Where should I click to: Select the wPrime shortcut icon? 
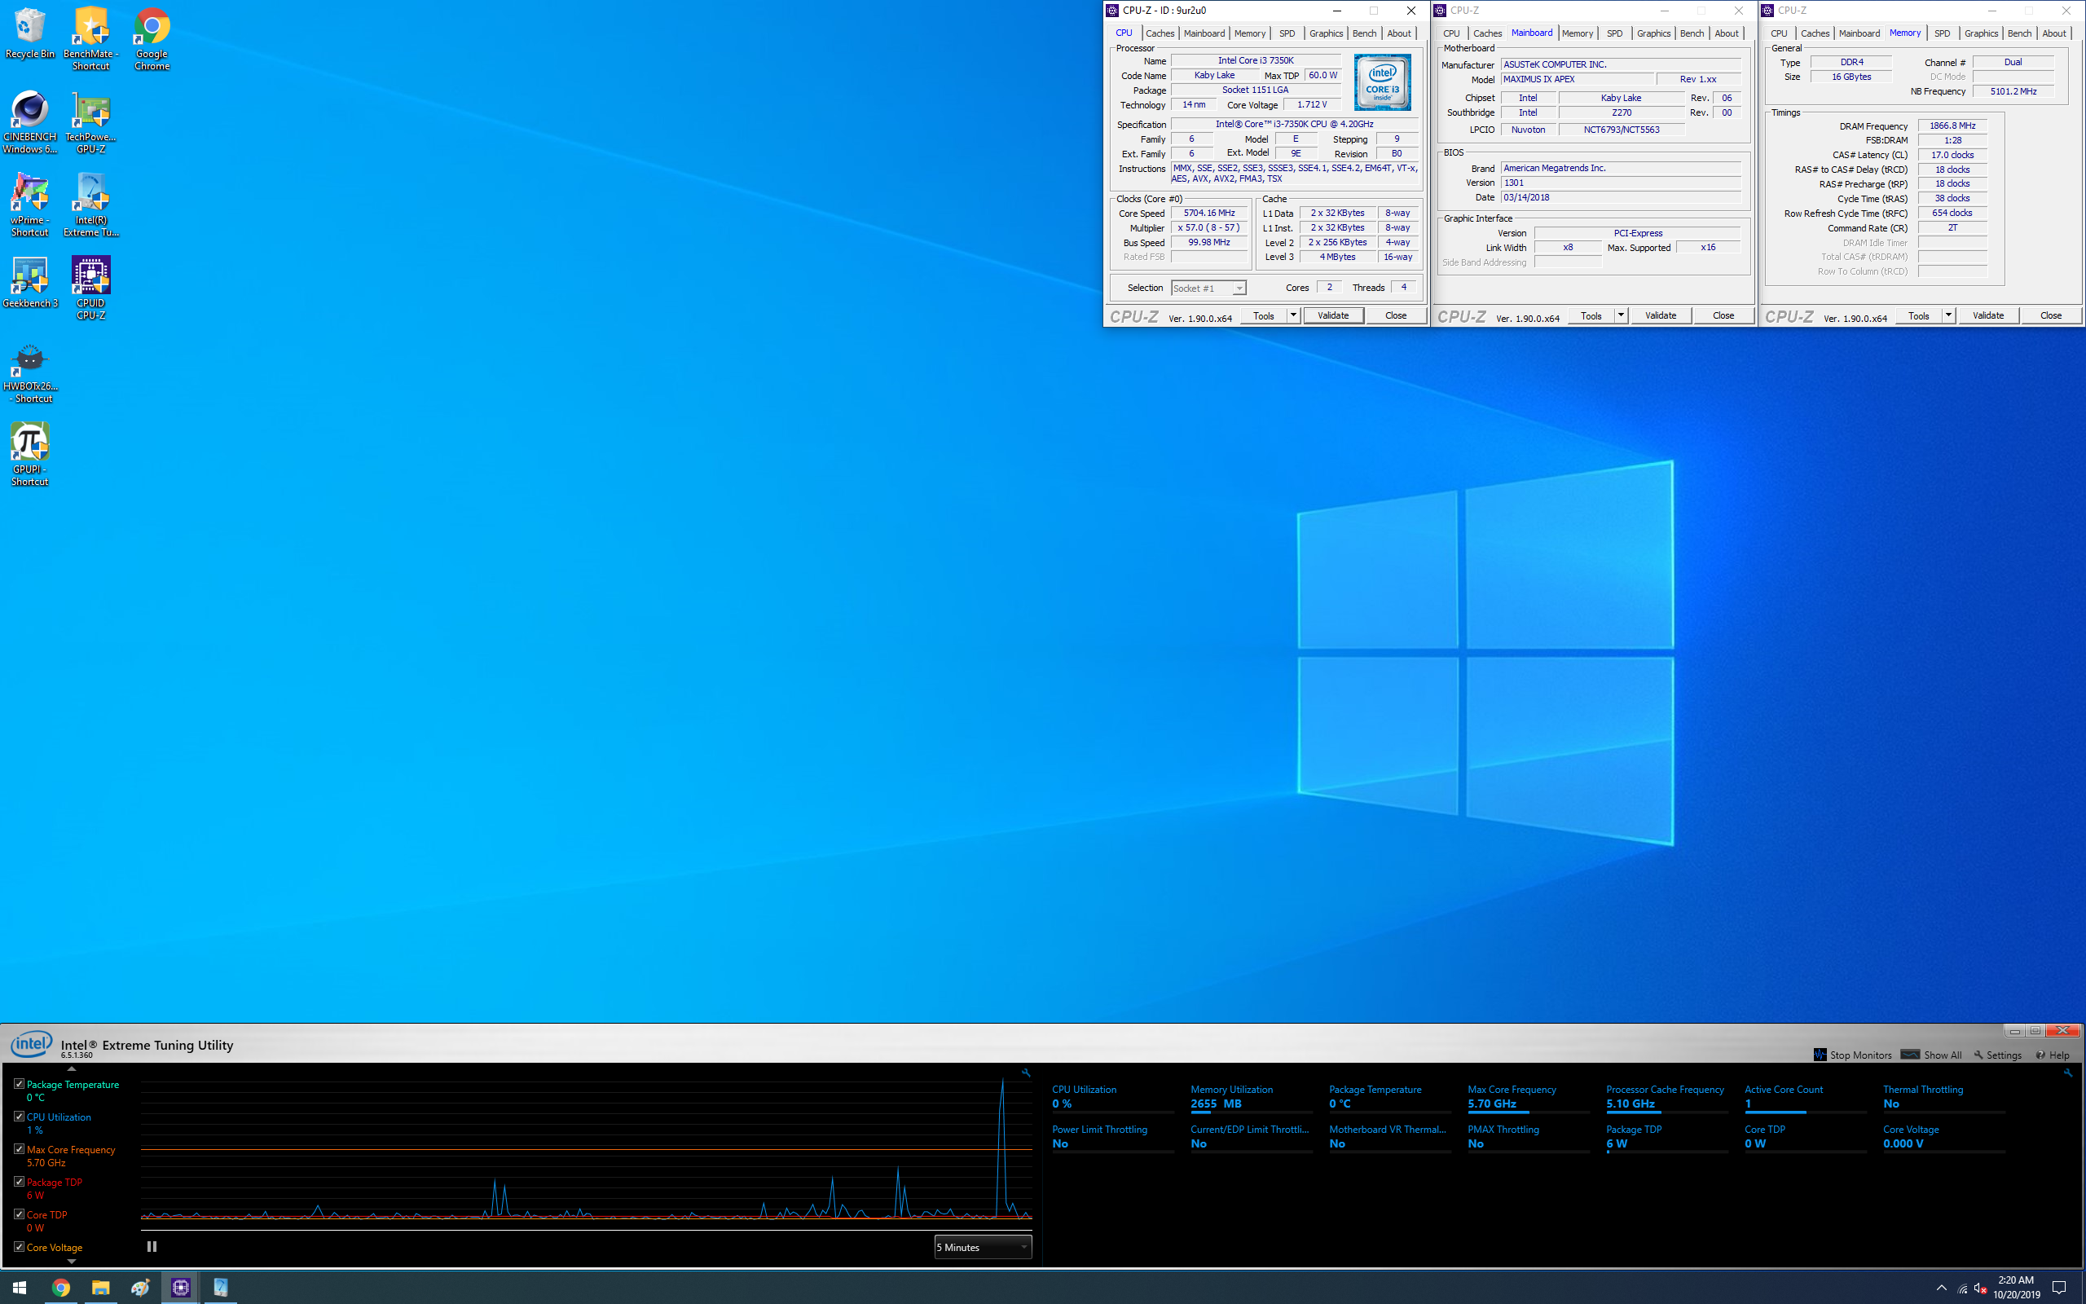pos(30,205)
